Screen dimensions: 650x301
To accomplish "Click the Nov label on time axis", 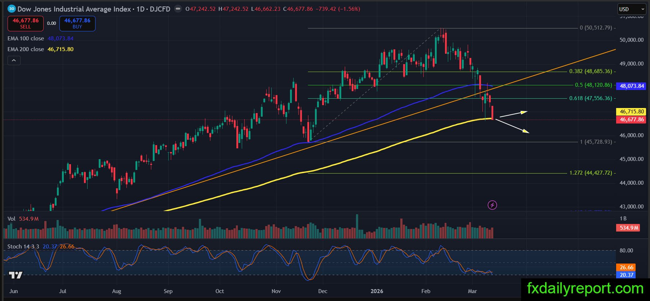I will coord(276,291).
